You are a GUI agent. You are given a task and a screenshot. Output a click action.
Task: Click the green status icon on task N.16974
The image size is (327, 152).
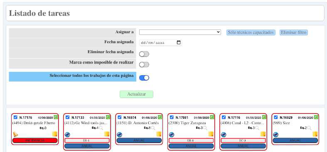tap(160, 117)
